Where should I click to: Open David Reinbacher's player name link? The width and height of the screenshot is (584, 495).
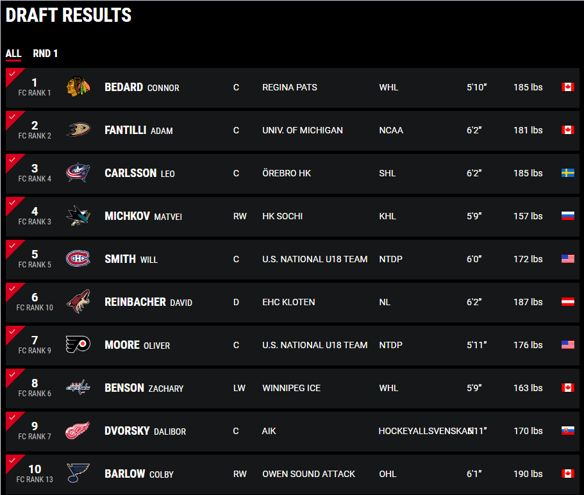[x=148, y=302]
